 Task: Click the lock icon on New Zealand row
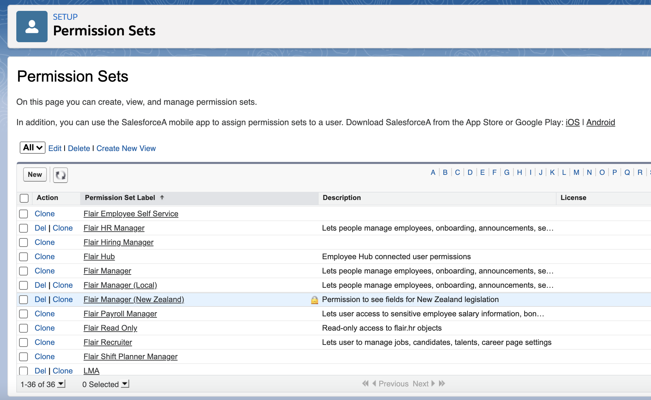tap(314, 300)
